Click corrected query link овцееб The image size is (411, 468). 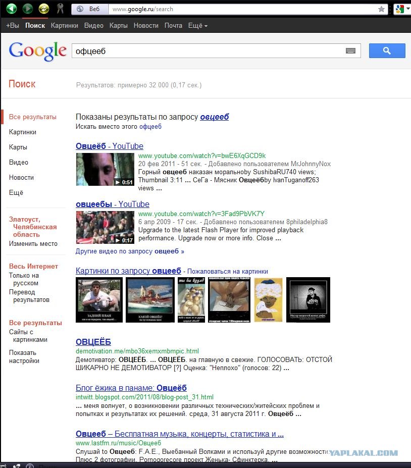214,117
